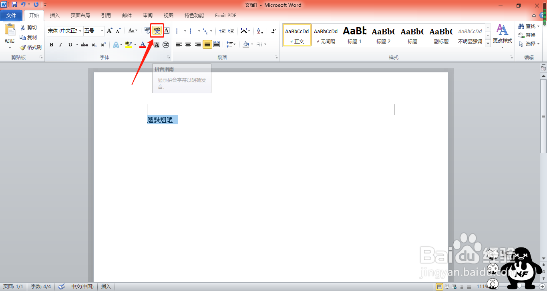
Task: Apply Character Shading (gray A)
Action: tap(157, 45)
